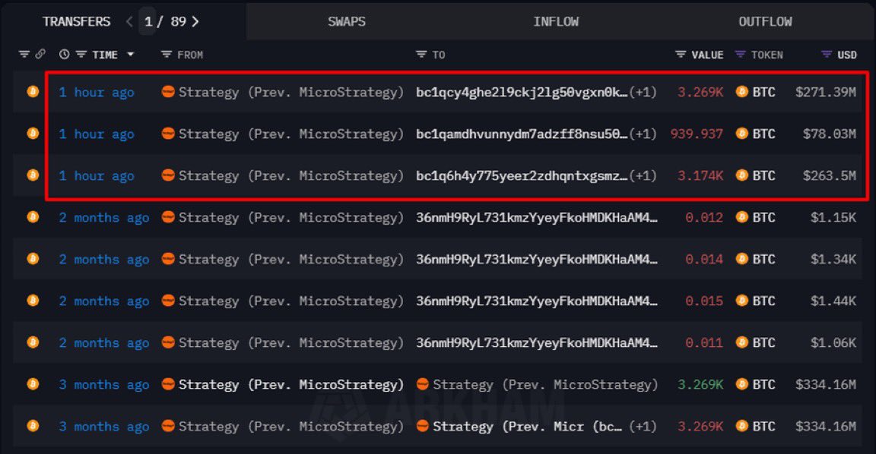
Task: Click BTC token icon in 0.012 row
Action: pyautogui.click(x=742, y=217)
